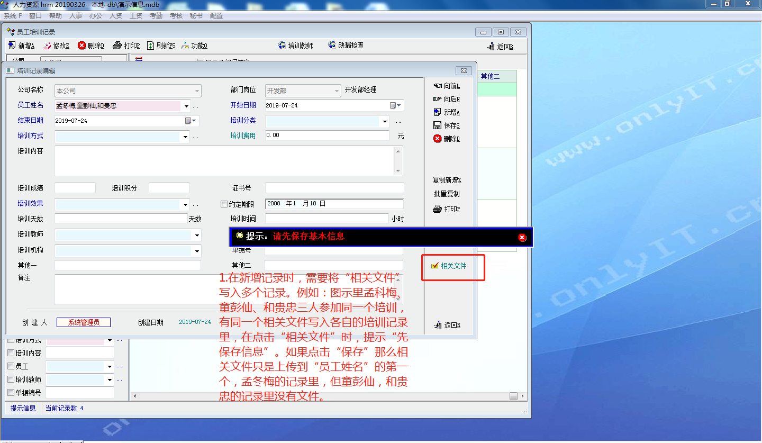Enable the 培训教师 filter checkbox

click(11, 379)
